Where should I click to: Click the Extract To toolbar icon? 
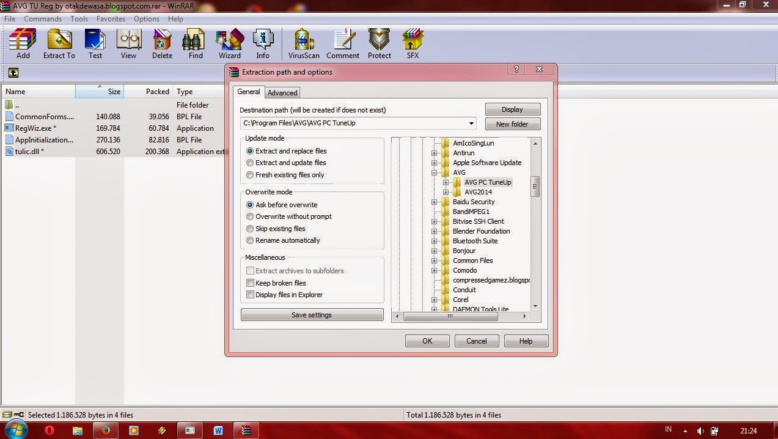pos(59,44)
